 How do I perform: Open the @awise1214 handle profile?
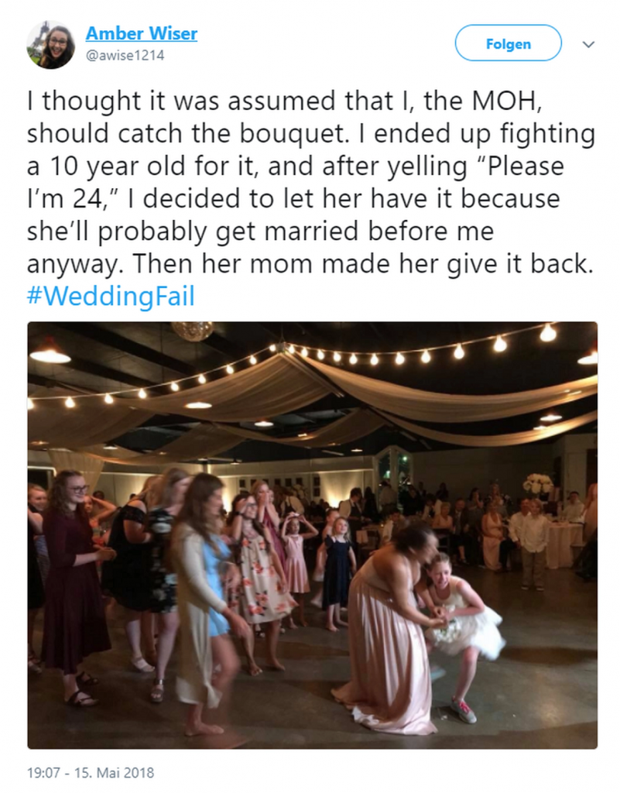tap(125, 55)
